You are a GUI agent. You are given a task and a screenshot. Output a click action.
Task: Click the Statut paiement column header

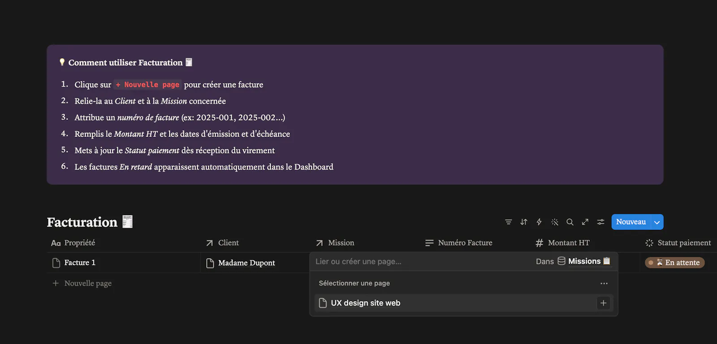(678, 243)
